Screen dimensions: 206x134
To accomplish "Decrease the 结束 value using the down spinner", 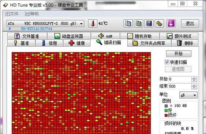I will [194, 88].
